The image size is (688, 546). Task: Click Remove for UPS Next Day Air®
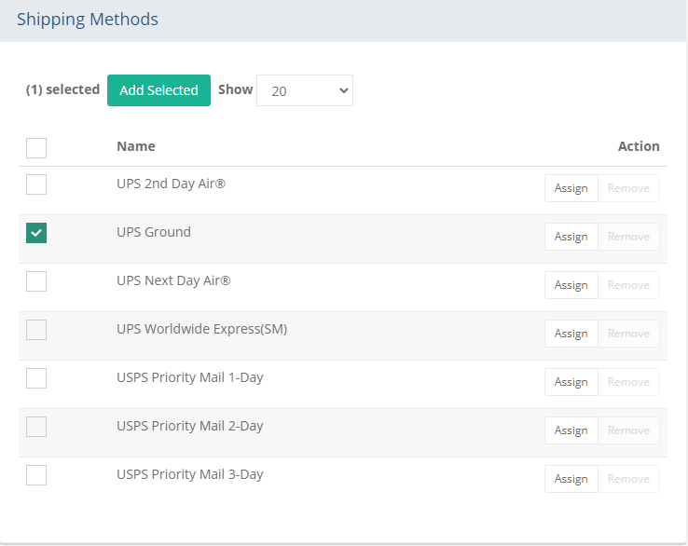tap(628, 285)
